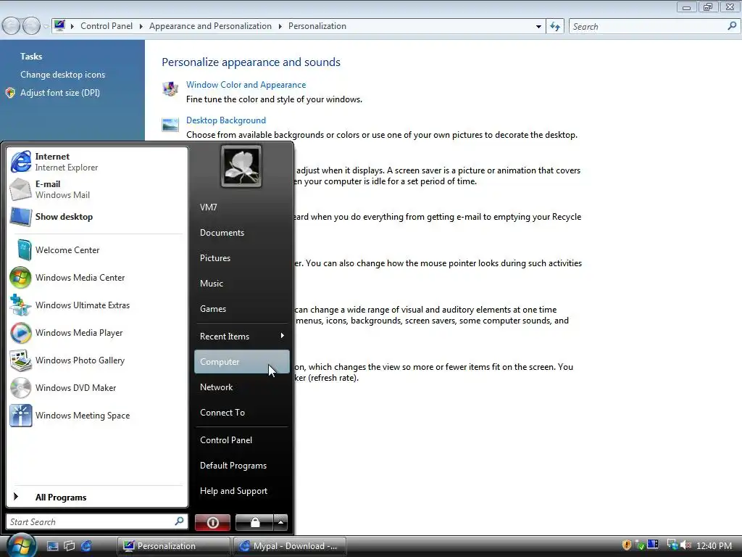Click Control Panel in address breadcrumb
This screenshot has width=742, height=557.
point(107,26)
